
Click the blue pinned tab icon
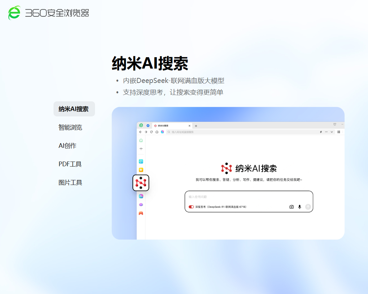point(148,125)
